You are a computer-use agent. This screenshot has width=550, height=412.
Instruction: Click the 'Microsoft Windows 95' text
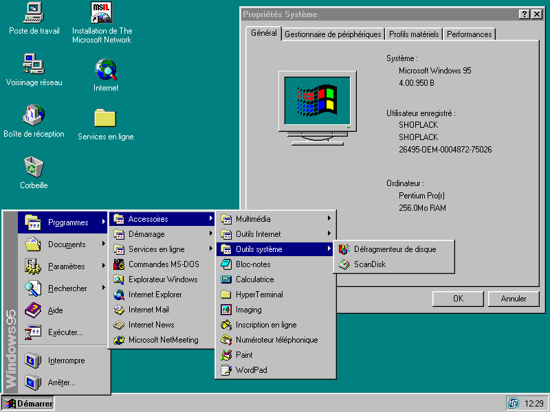(435, 71)
